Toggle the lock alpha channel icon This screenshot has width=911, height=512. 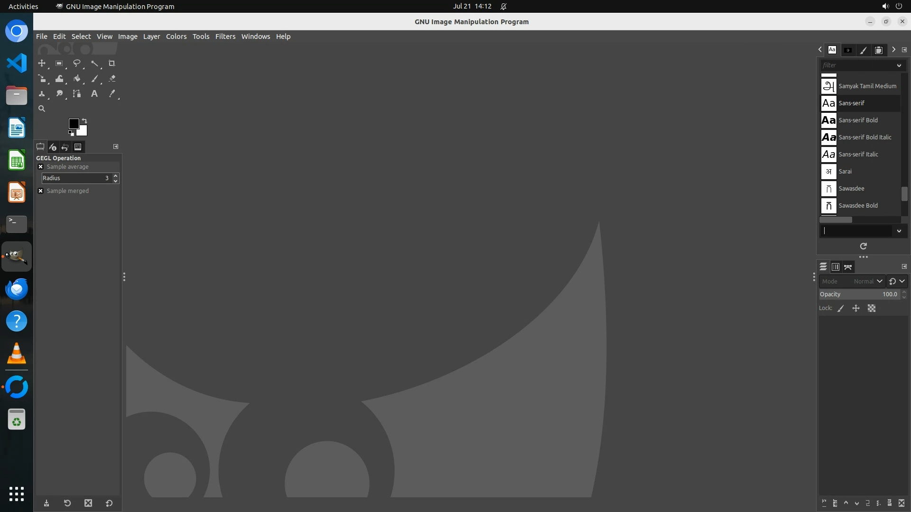(x=872, y=308)
